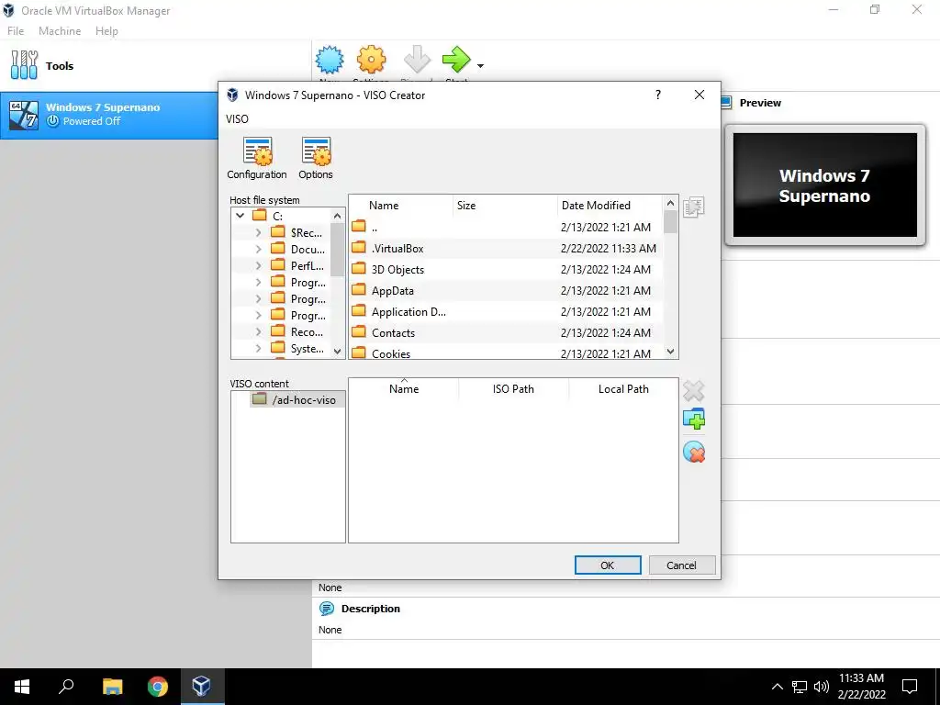Viewport: 940px width, 705px height.
Task: Click the Preview section icon
Action: pyautogui.click(x=726, y=103)
